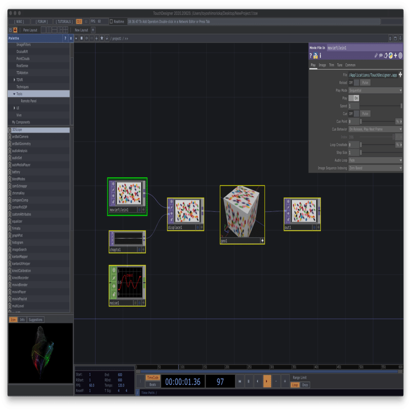Toggle the Palette browser icon in layout bar
The width and height of the screenshot is (411, 411).
(x=10, y=30)
